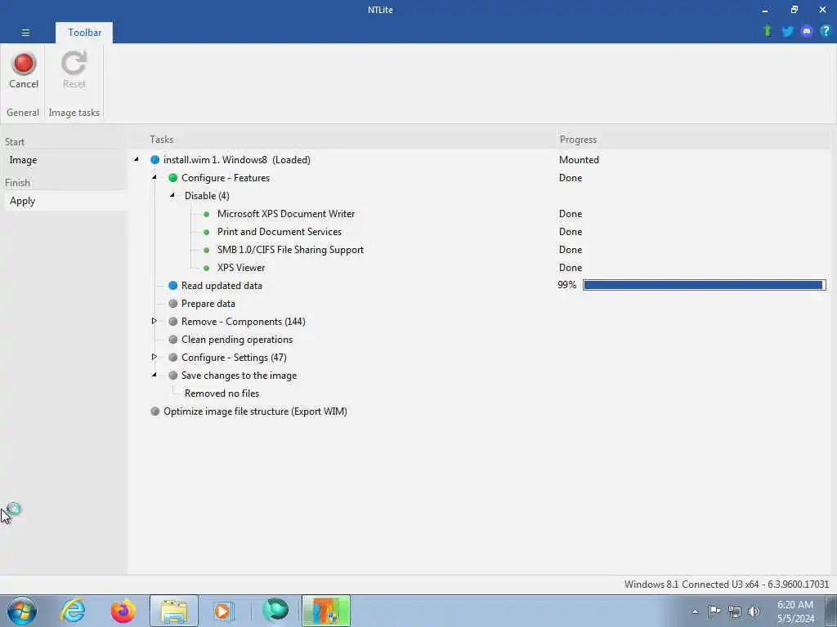Viewport: 837px width, 627px height.
Task: Expand Configure - Settings (47)
Action: [x=154, y=357]
